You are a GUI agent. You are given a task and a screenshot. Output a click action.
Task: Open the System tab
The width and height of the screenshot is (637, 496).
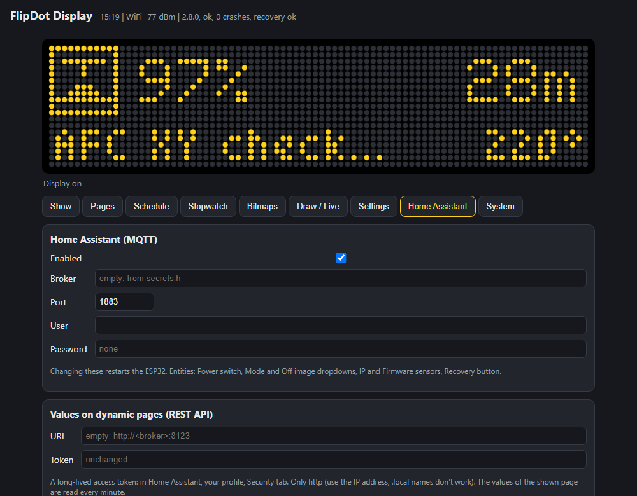tap(501, 207)
